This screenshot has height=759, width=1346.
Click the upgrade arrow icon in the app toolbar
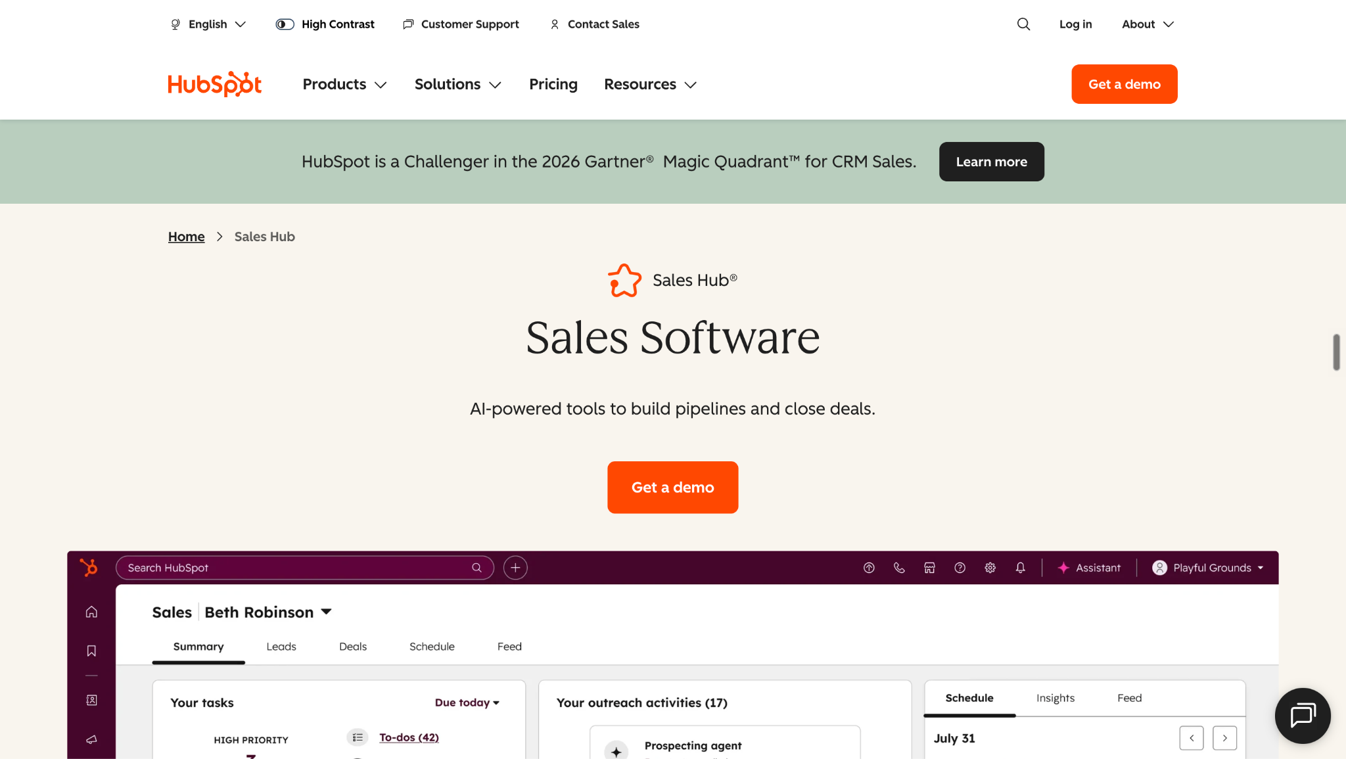tap(869, 568)
